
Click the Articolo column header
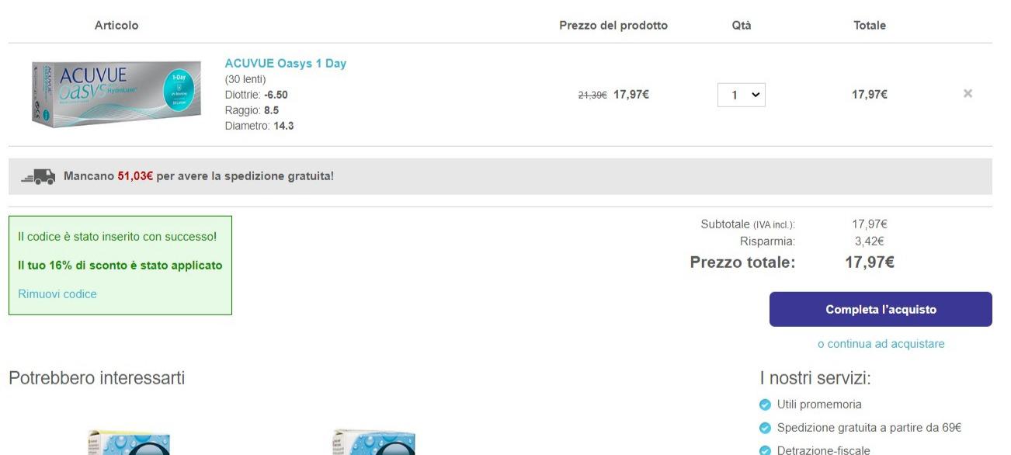click(116, 26)
